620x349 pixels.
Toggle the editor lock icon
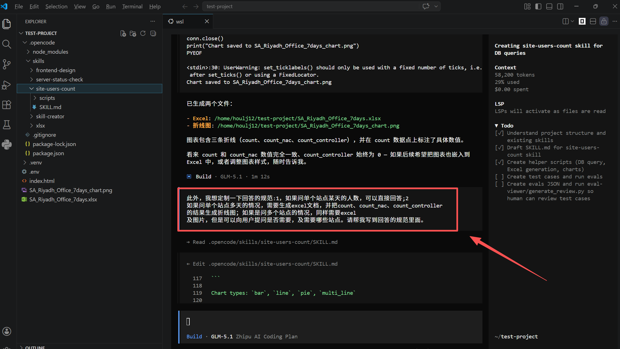(x=604, y=21)
